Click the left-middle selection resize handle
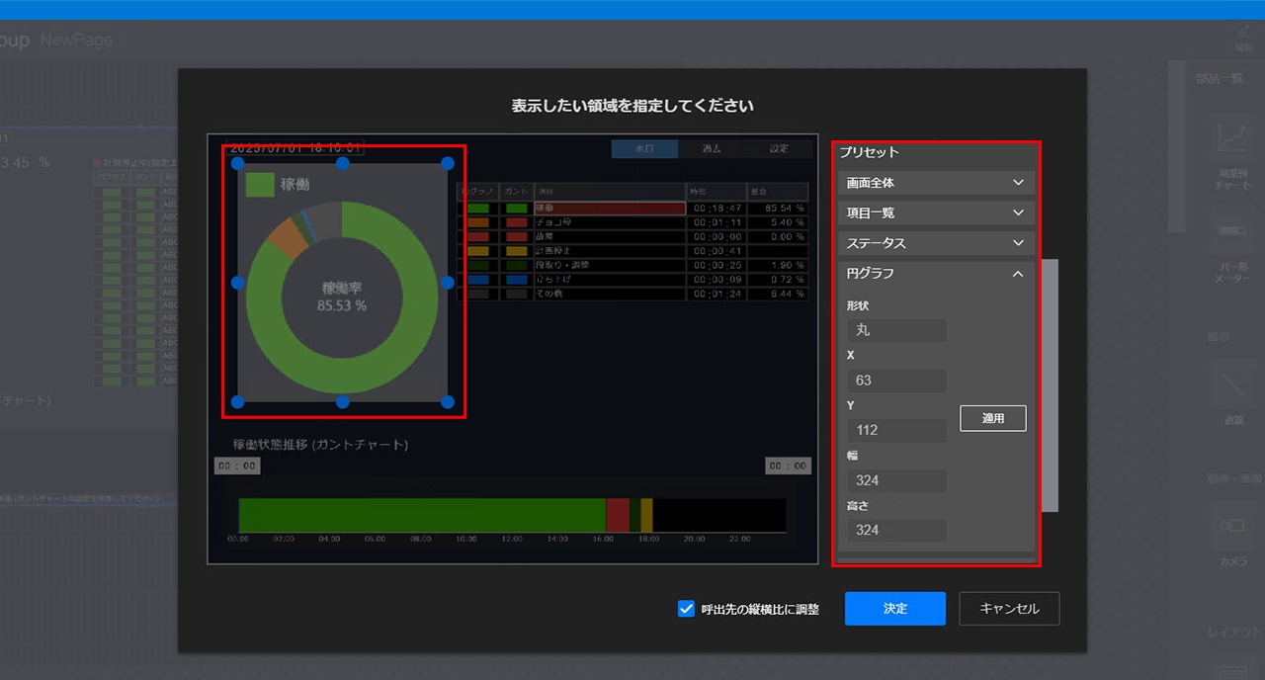1265x680 pixels. (238, 283)
